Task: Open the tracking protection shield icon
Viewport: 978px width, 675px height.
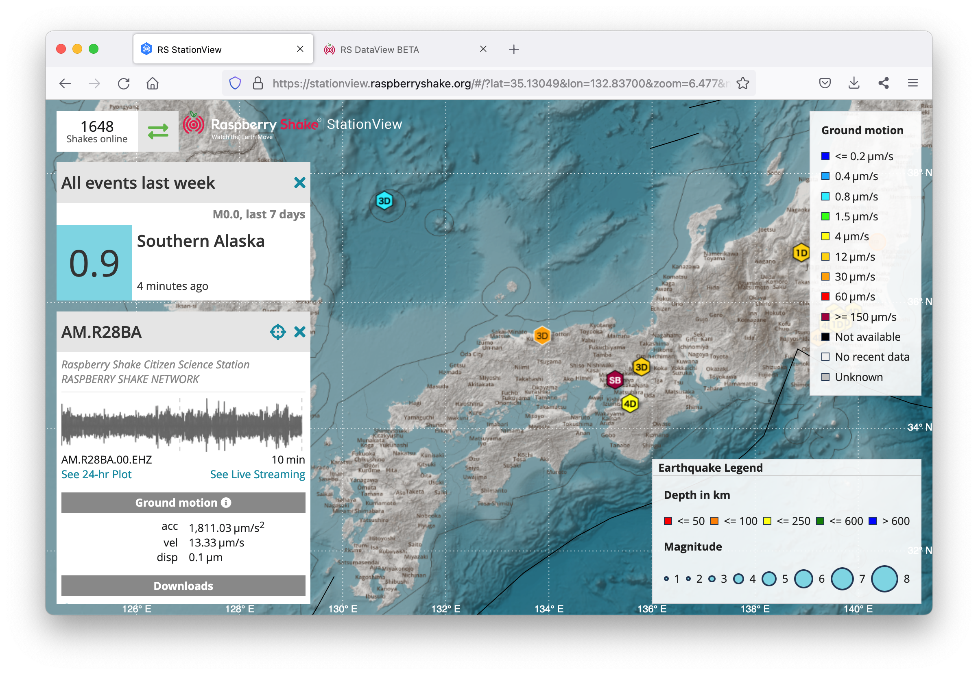Action: 235,83
